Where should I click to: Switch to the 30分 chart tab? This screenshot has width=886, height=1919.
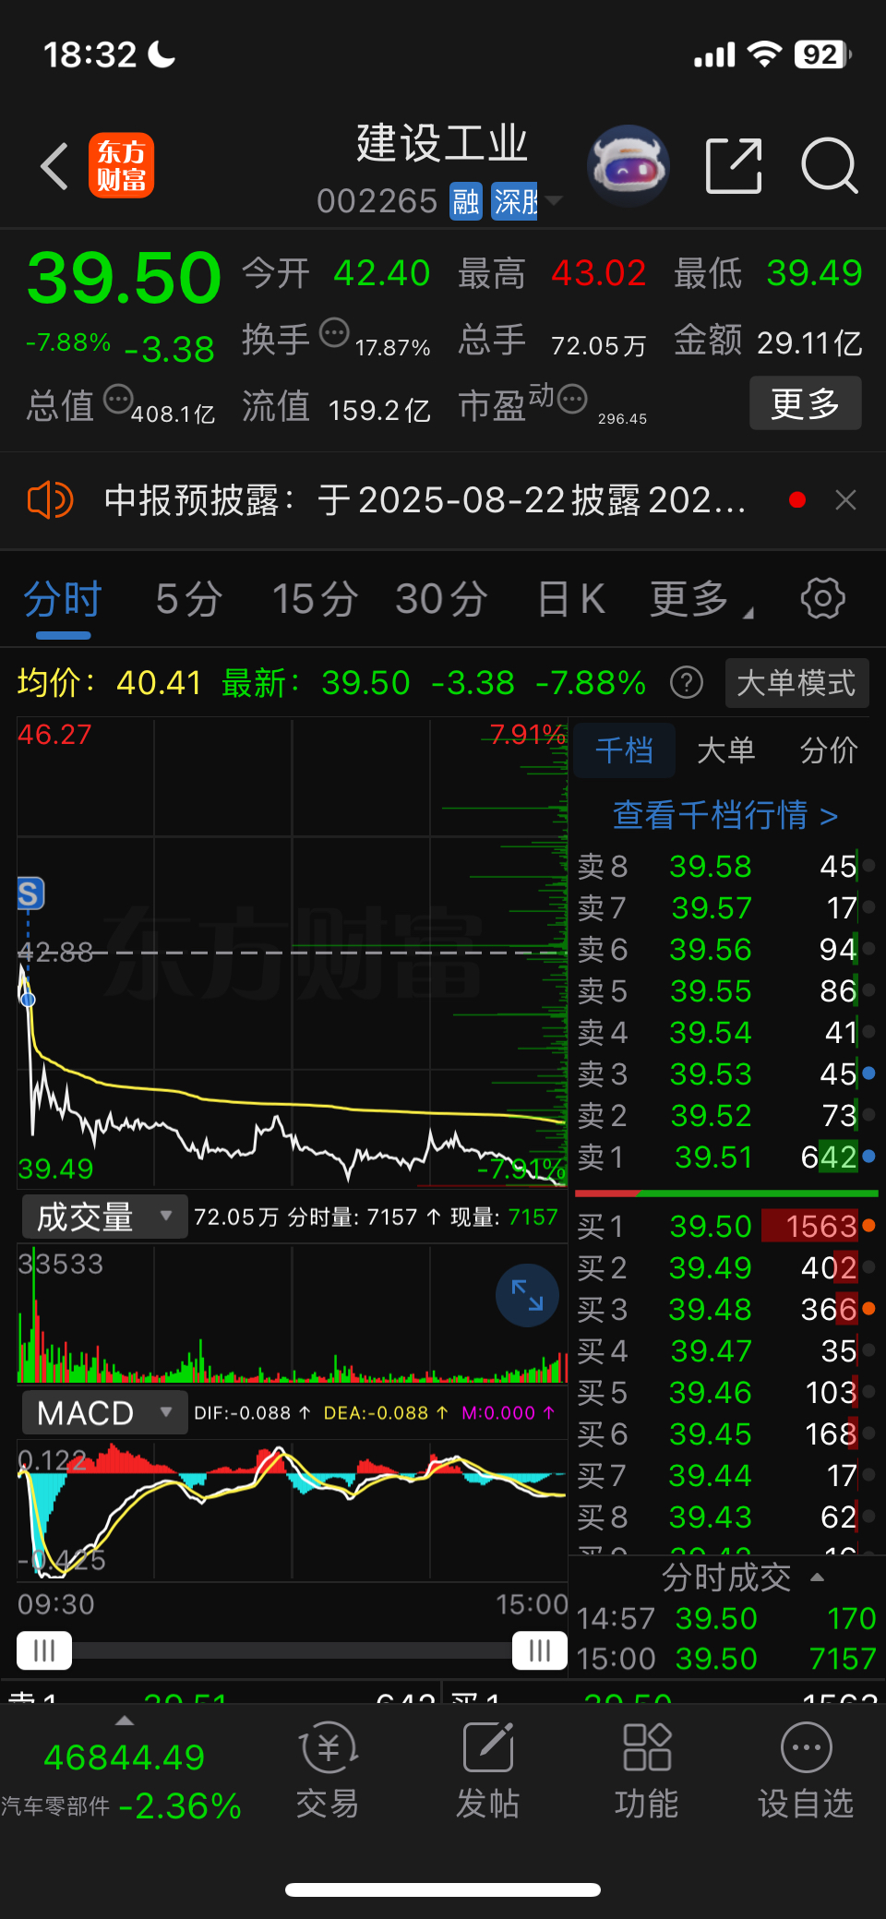click(441, 599)
